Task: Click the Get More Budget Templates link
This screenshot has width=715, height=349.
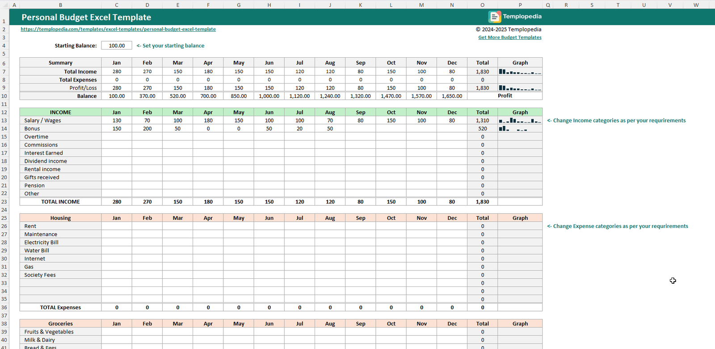Action: tap(510, 38)
